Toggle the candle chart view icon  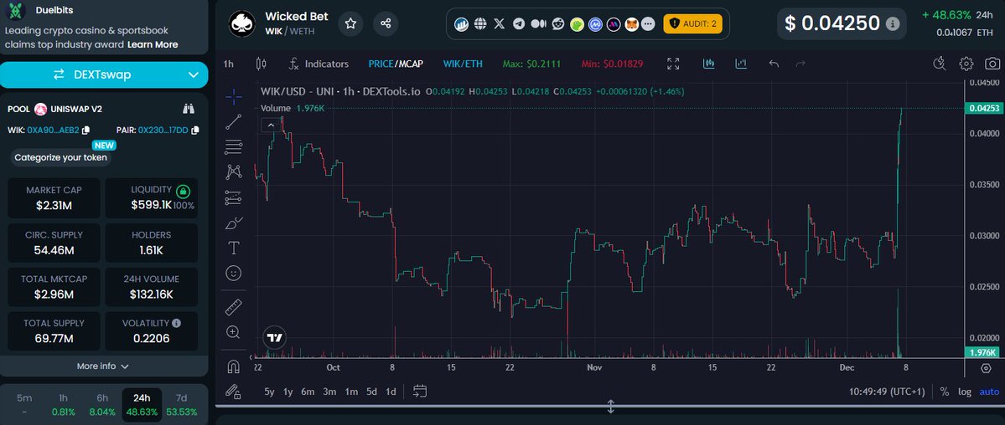709,64
